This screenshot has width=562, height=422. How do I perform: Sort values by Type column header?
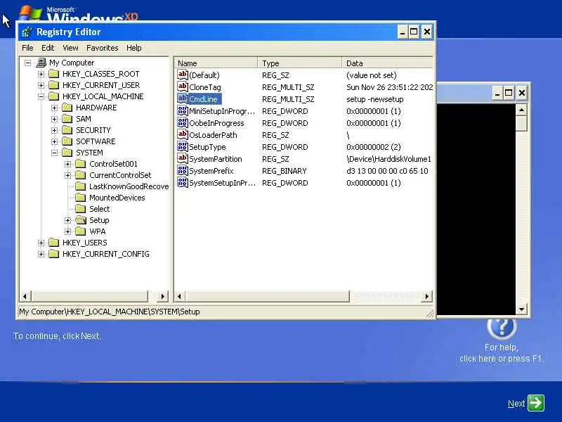pos(300,63)
